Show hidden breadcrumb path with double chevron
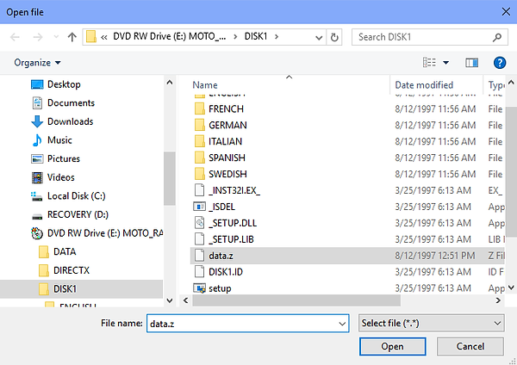 click(x=104, y=37)
